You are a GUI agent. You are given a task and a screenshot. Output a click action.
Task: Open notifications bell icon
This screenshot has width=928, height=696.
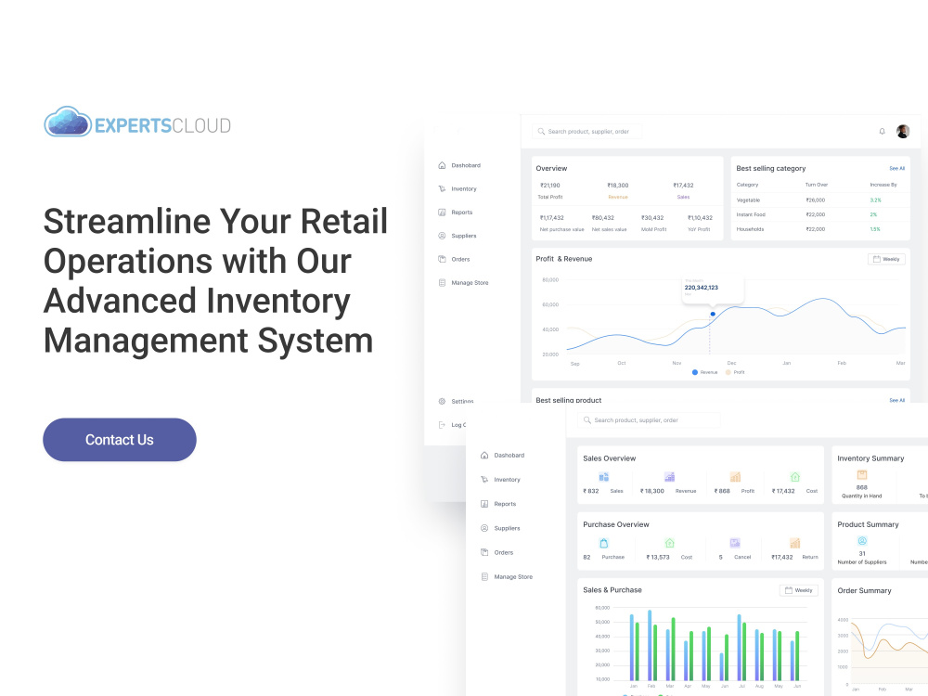(x=882, y=132)
